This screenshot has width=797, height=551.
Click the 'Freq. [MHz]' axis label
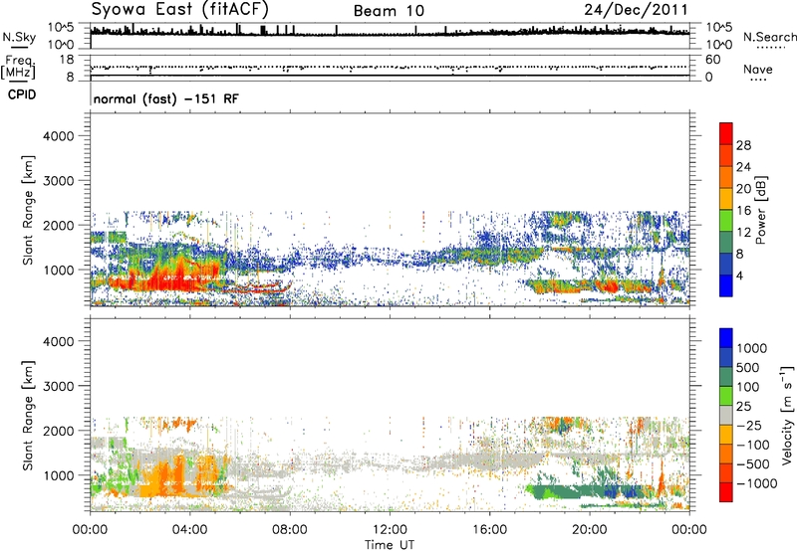pyautogui.click(x=19, y=67)
